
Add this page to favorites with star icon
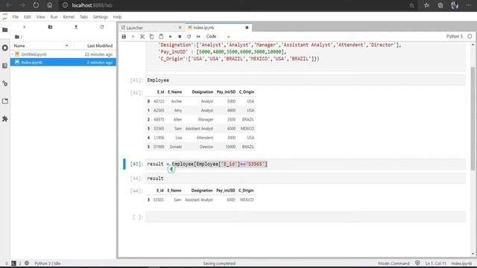tap(411, 5)
